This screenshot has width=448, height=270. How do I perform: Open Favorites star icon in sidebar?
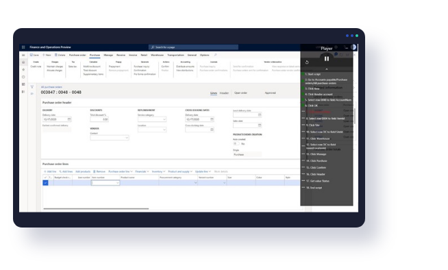[23, 70]
